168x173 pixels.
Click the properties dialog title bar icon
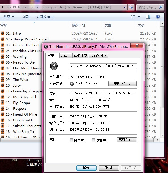click(46, 47)
